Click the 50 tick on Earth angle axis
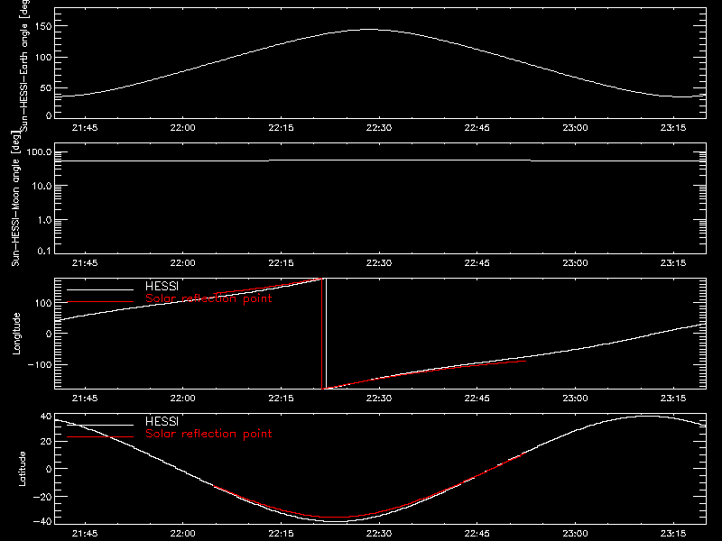 [x=46, y=87]
